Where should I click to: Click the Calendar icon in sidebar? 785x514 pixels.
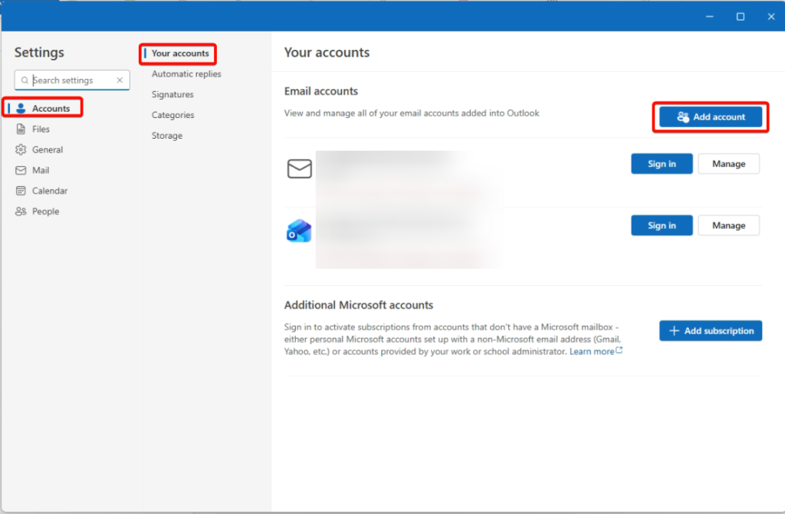click(21, 191)
